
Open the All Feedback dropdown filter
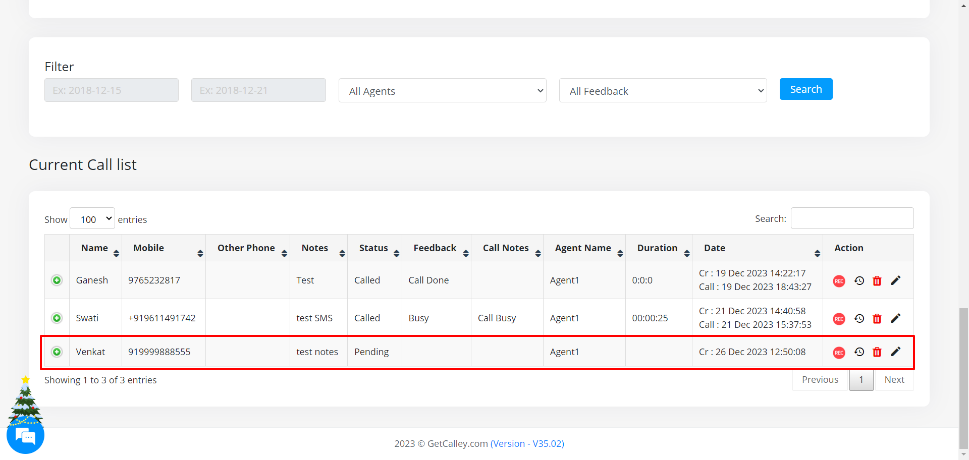pos(663,91)
